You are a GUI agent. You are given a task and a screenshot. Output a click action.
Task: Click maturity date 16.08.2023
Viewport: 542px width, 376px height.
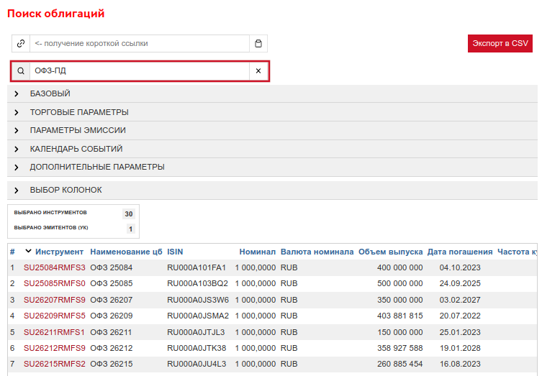tap(460, 364)
